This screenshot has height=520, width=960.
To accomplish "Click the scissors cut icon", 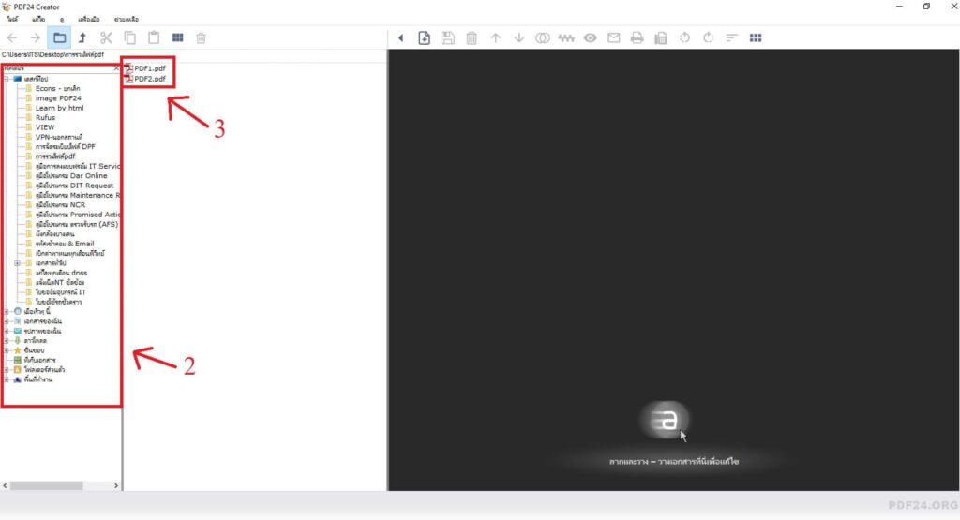I will (106, 38).
